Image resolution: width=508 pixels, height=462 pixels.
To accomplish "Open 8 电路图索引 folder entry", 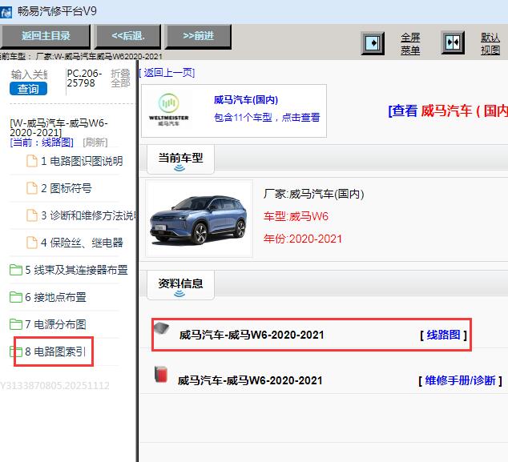I will click(55, 352).
